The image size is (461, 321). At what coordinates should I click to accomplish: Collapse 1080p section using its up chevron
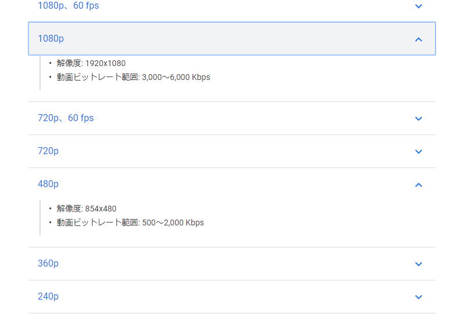[419, 39]
